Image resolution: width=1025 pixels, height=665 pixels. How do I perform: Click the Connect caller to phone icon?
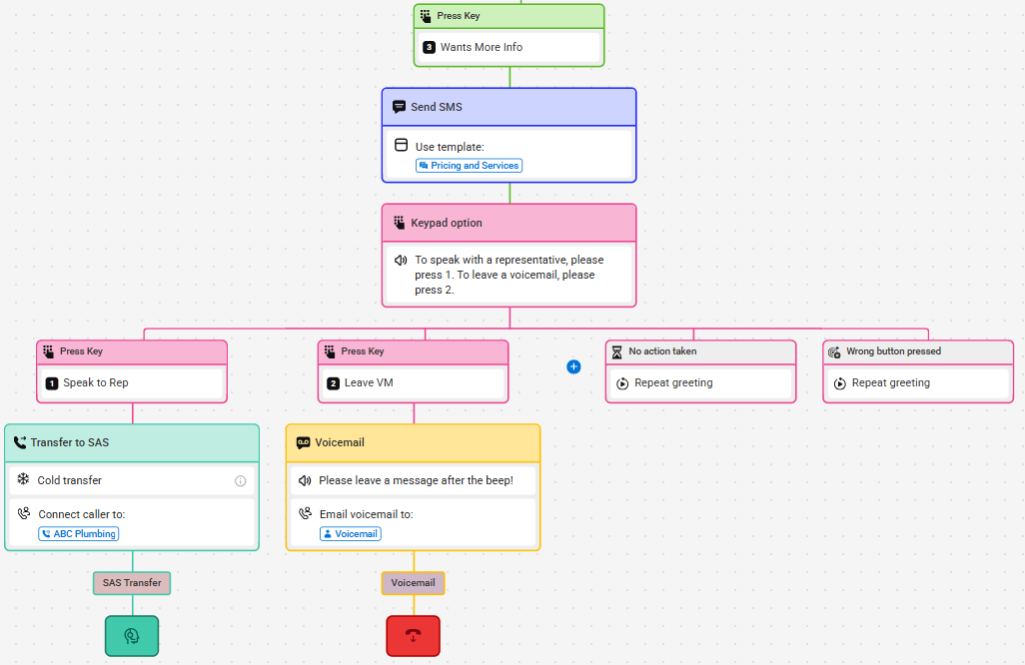(24, 513)
